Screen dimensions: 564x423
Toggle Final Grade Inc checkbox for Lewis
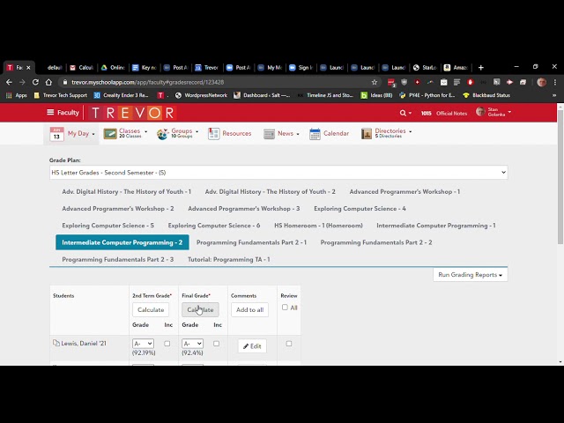(x=216, y=344)
